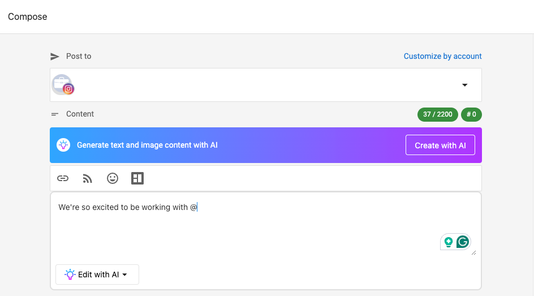Click 'Generate text and image content with AI' text
Screen dimensions: 534x296
click(x=147, y=145)
